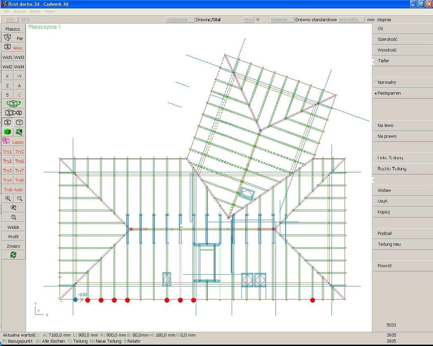Viewport: 433px width, 346px height.
Task: Toggle the Try2 mode button
Action: point(8,161)
